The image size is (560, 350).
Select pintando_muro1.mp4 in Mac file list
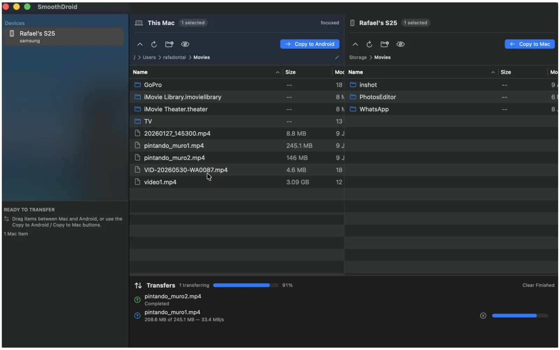pos(237,146)
